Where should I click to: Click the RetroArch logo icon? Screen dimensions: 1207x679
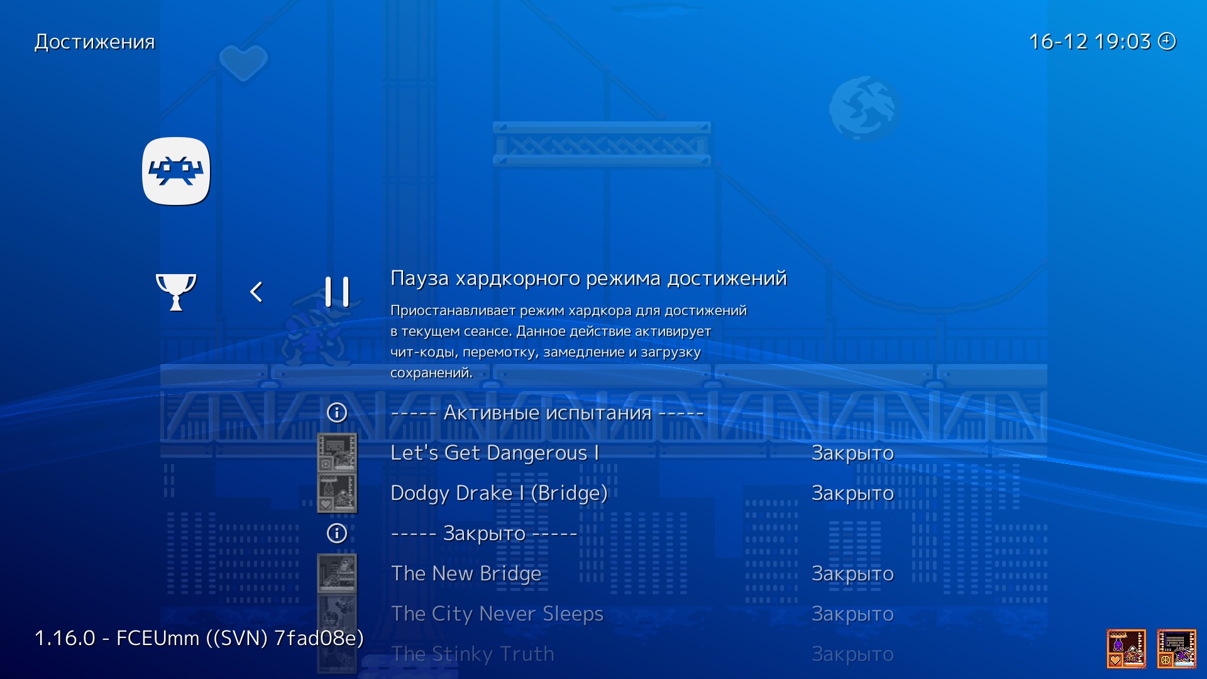tap(176, 171)
